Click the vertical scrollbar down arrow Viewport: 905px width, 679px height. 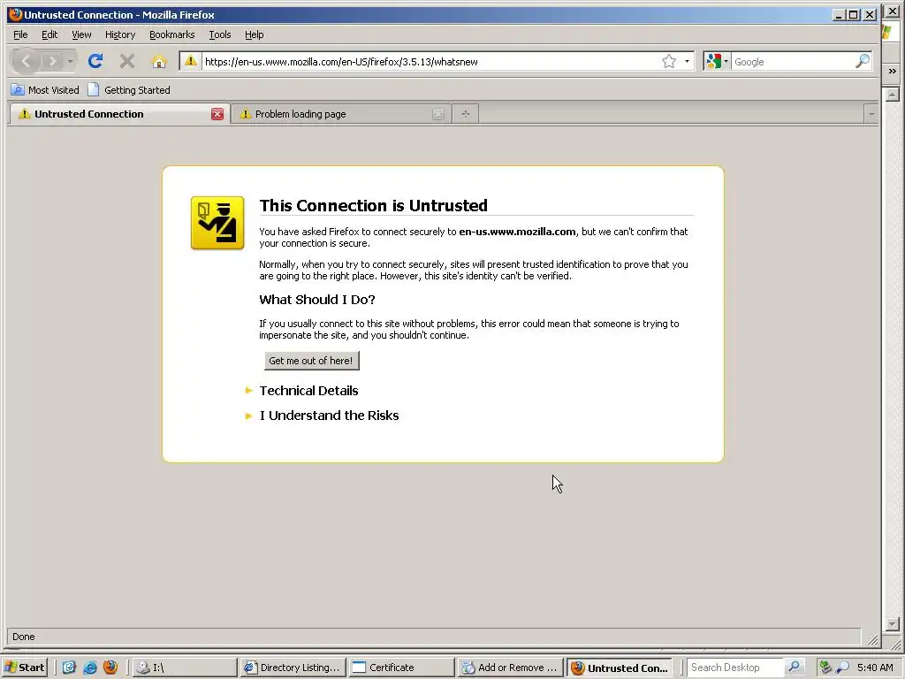[x=893, y=624]
